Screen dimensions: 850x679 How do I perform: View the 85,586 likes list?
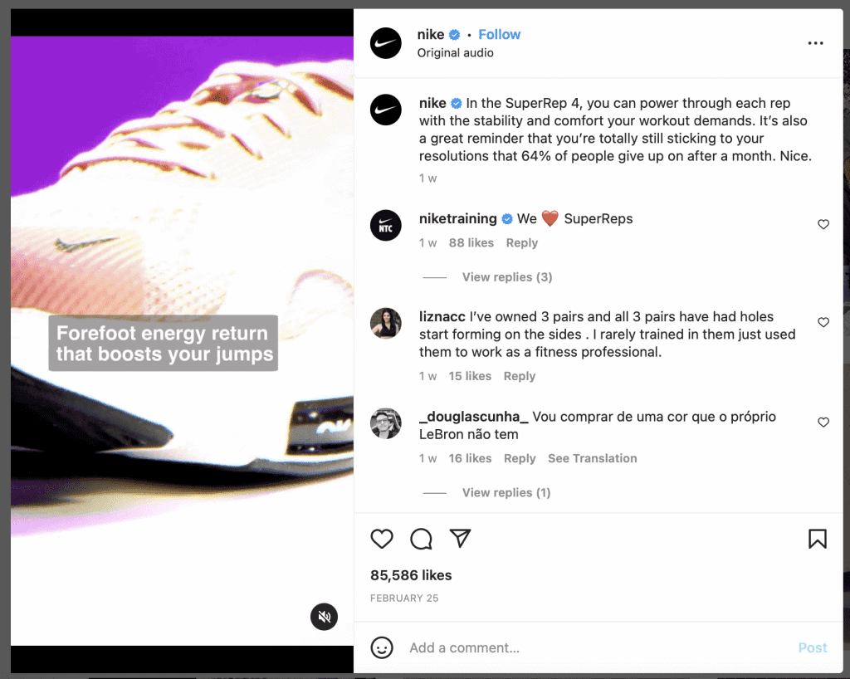click(x=411, y=575)
